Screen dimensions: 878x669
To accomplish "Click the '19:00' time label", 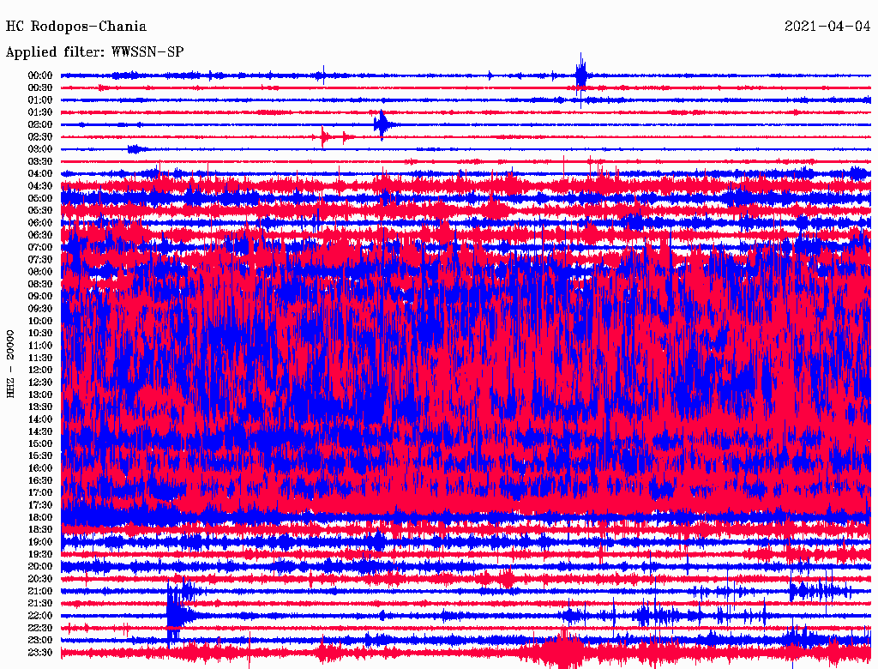I will (39, 542).
